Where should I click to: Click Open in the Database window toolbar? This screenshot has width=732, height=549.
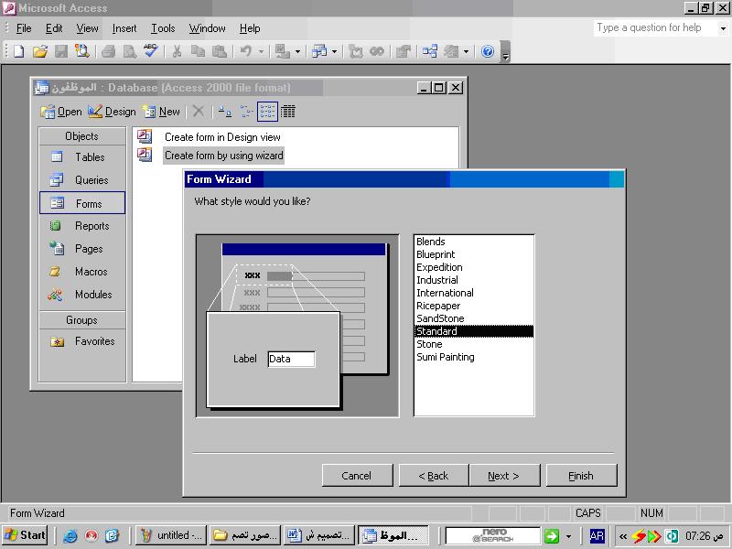pyautogui.click(x=61, y=112)
